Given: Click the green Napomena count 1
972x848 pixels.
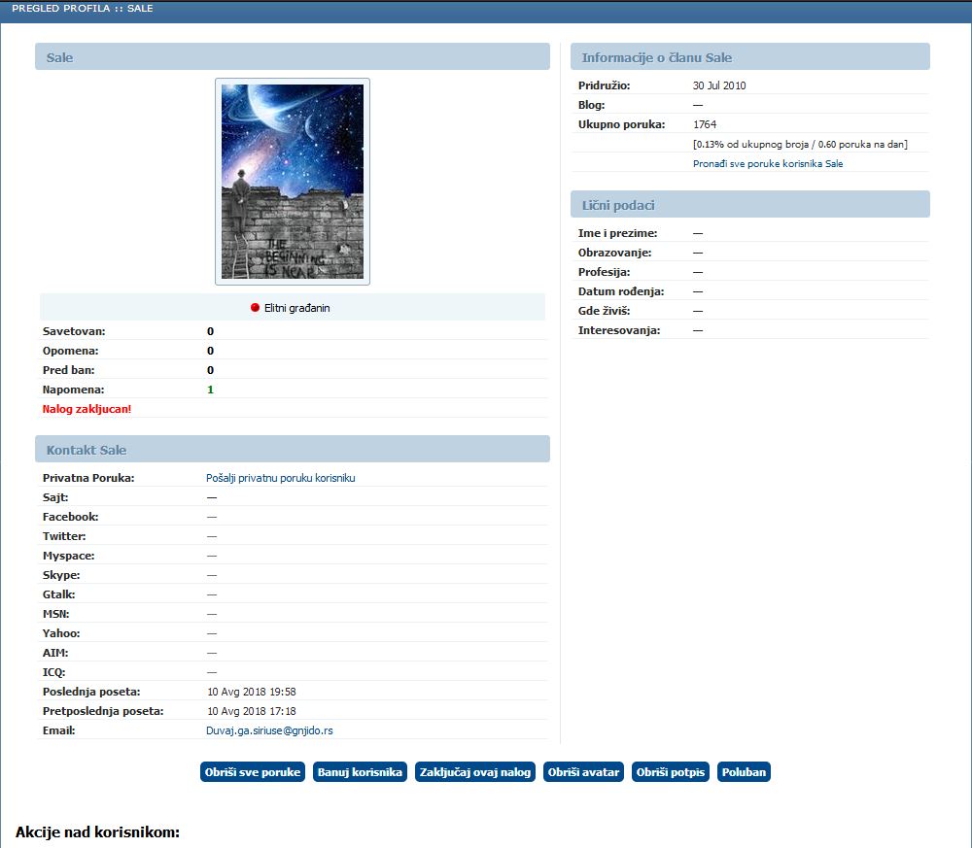Looking at the screenshot, I should pyautogui.click(x=210, y=390).
